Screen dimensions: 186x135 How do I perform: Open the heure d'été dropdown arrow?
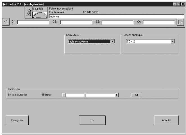(112, 41)
